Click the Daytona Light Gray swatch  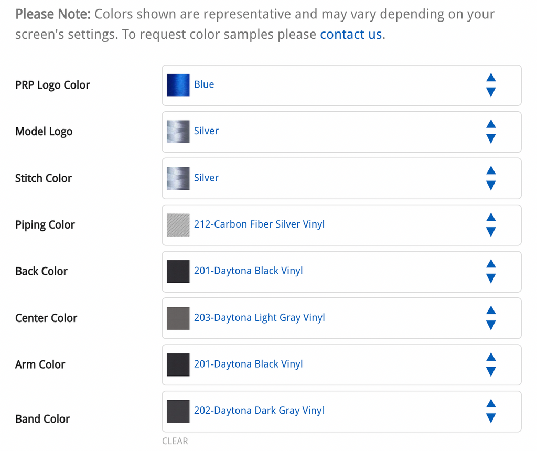pyautogui.click(x=178, y=318)
